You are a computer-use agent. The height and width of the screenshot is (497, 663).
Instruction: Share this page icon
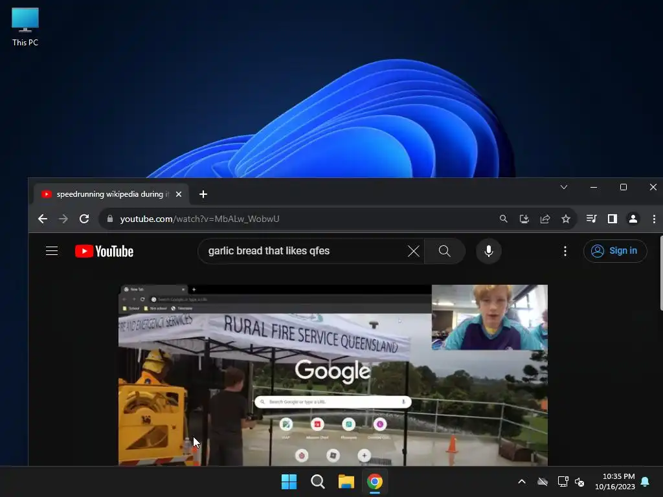coord(545,219)
